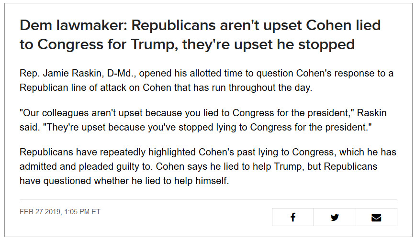Share the article on Twitter

tap(335, 217)
